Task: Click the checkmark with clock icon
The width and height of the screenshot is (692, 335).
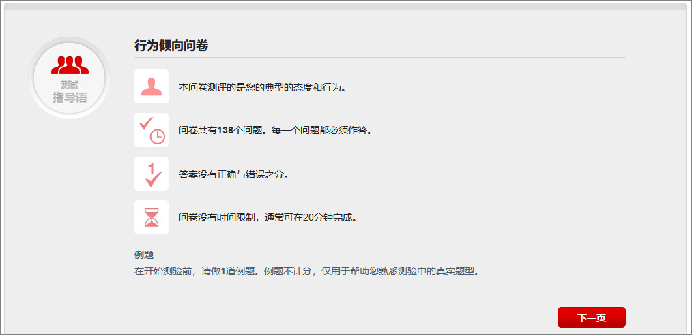Action: (x=152, y=130)
